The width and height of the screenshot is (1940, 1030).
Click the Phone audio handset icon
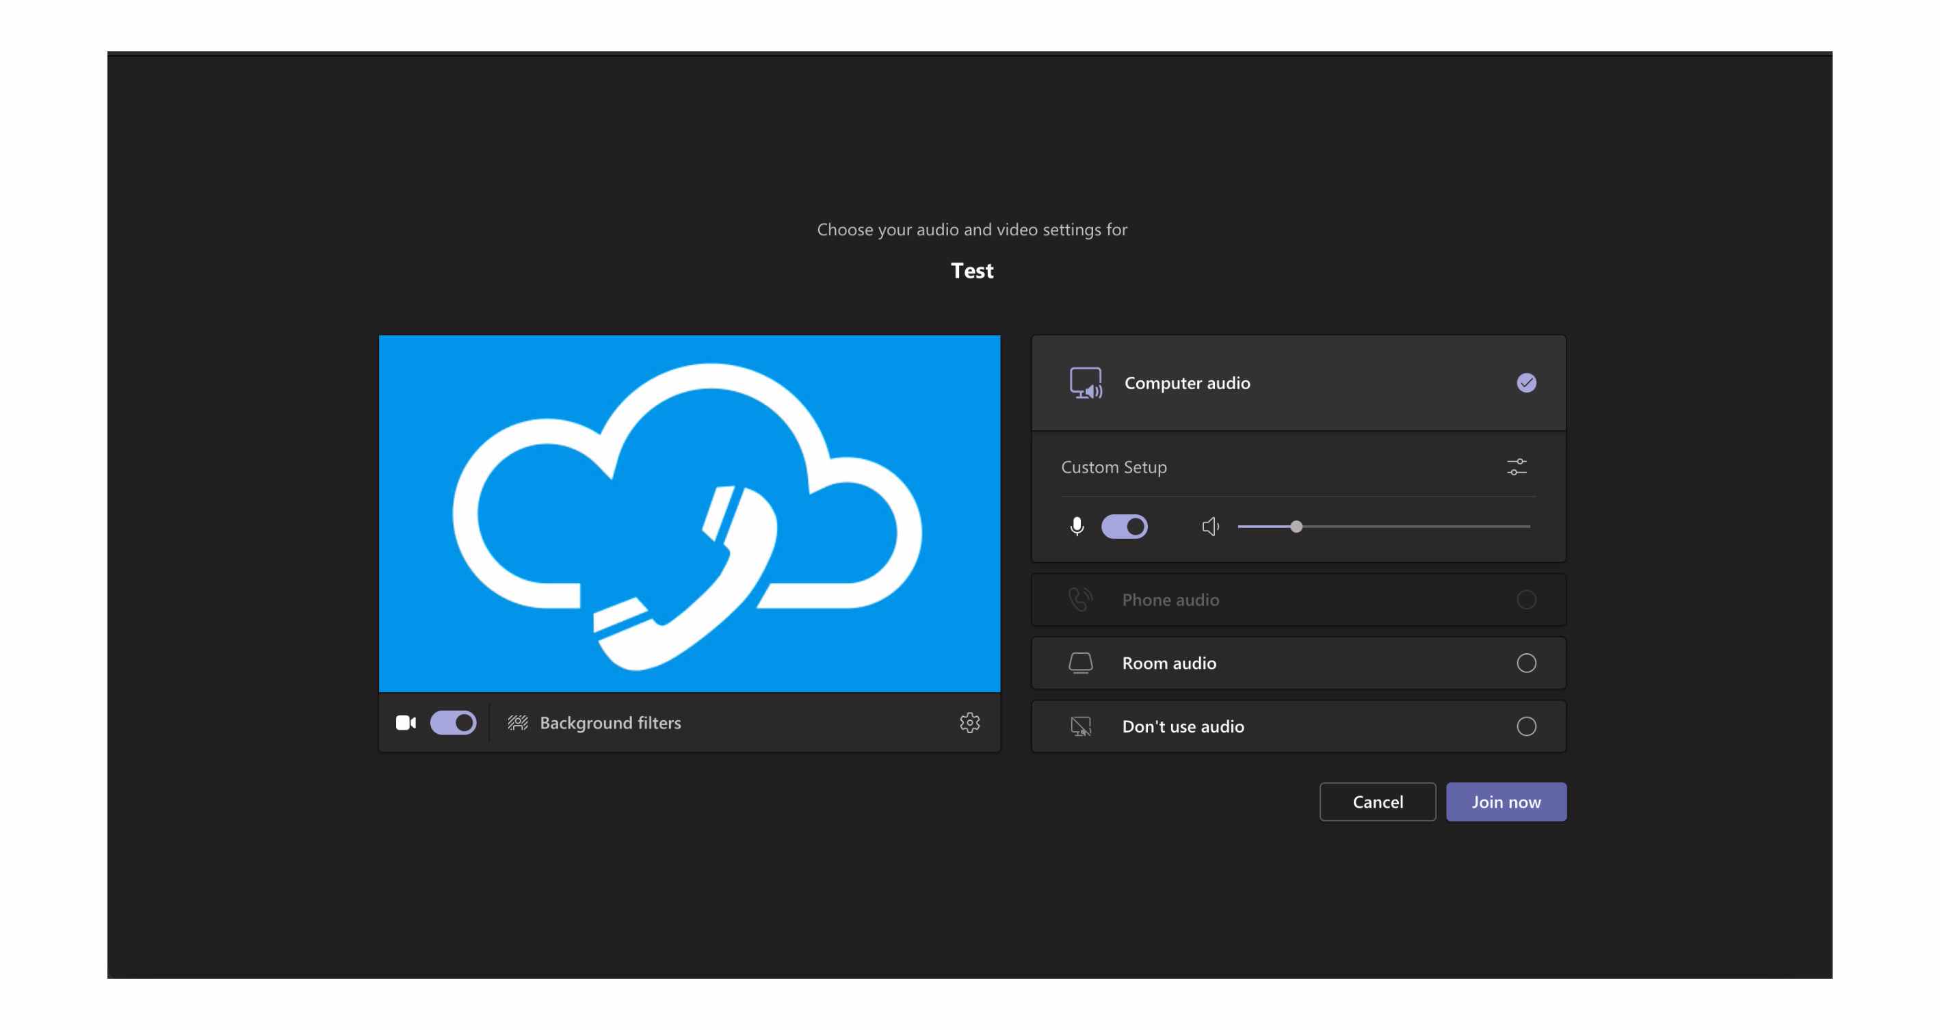point(1081,599)
